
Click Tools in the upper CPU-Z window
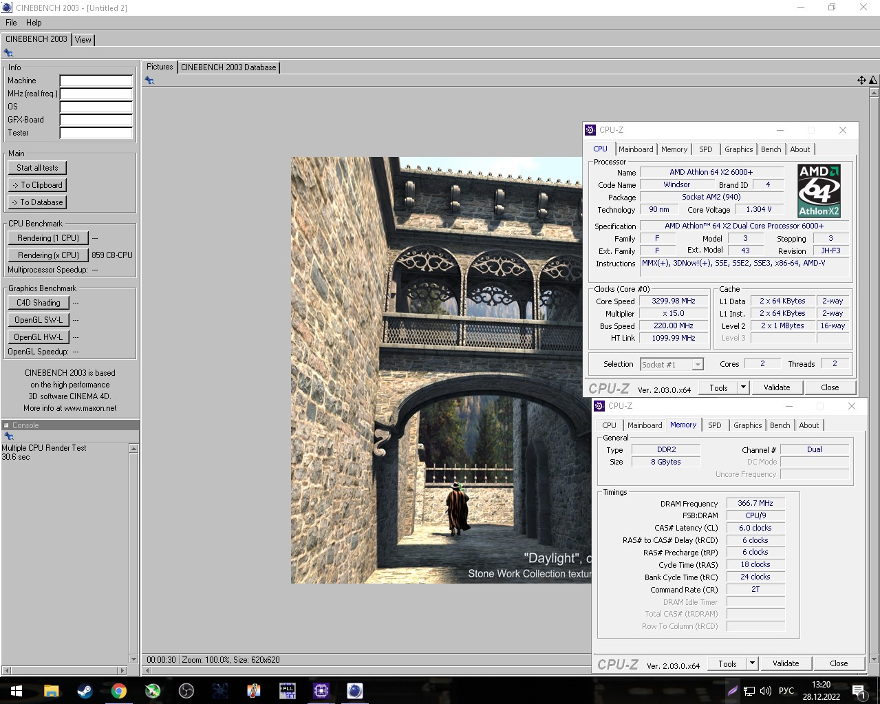coord(718,387)
